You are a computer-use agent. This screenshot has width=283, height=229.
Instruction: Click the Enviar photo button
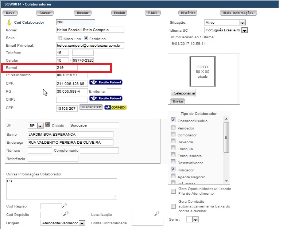tap(178, 101)
